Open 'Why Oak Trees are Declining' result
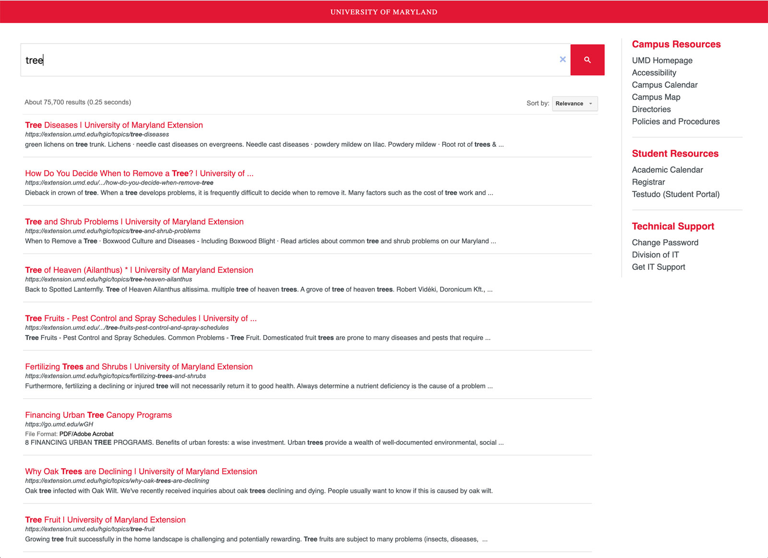The image size is (768, 558). coord(141,472)
